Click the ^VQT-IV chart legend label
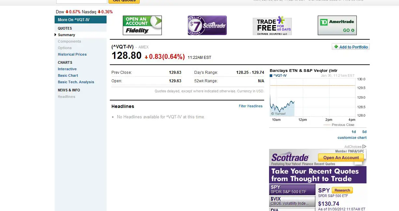This screenshot has height=211, width=399. (280, 76)
